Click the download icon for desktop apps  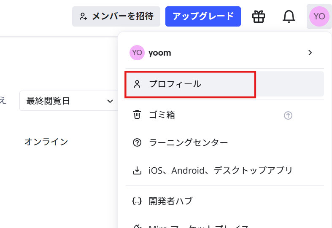pyautogui.click(x=137, y=170)
